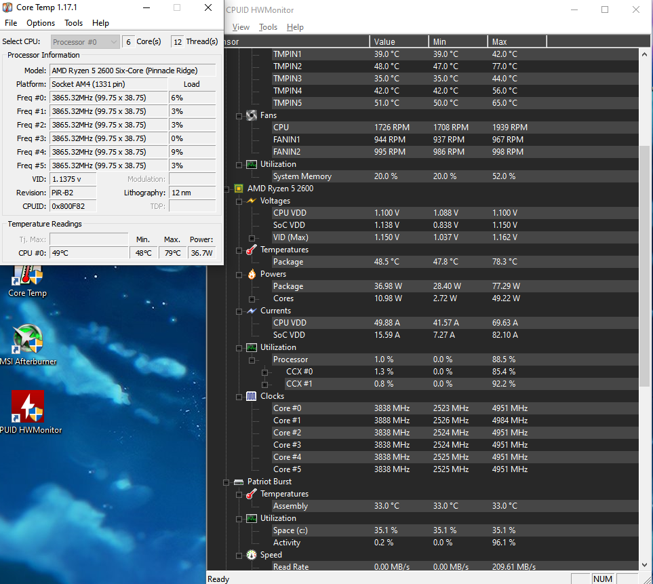Click the HWMonitor vertical scrollbar thumb
The image size is (653, 584).
click(644, 266)
